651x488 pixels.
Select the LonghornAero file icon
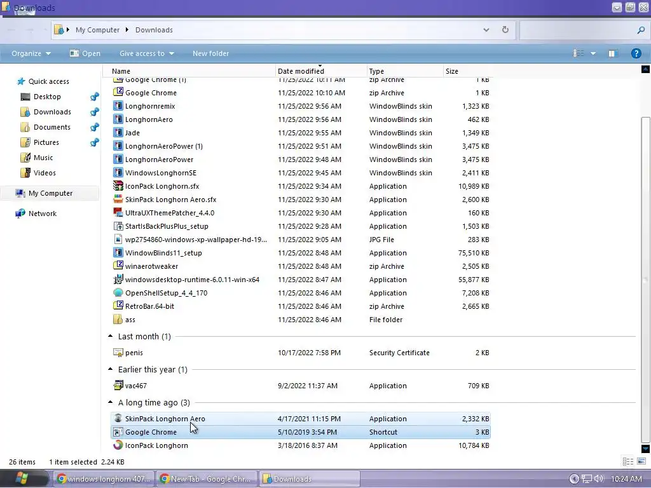pos(118,119)
